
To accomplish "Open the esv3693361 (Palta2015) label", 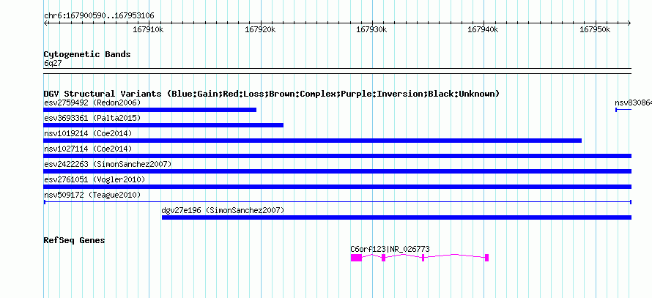I will (92, 118).
